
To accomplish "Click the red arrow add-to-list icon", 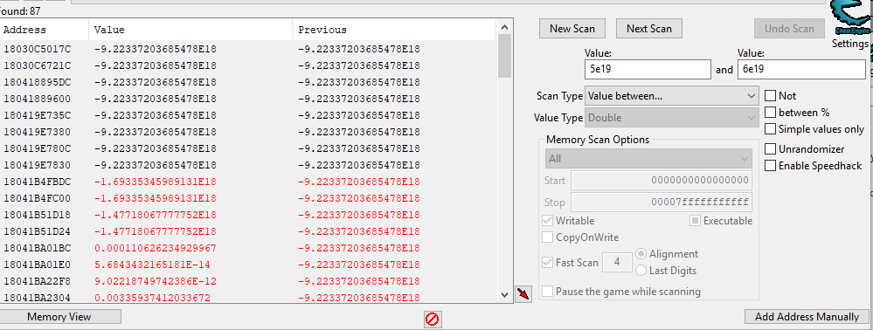I will click(523, 294).
